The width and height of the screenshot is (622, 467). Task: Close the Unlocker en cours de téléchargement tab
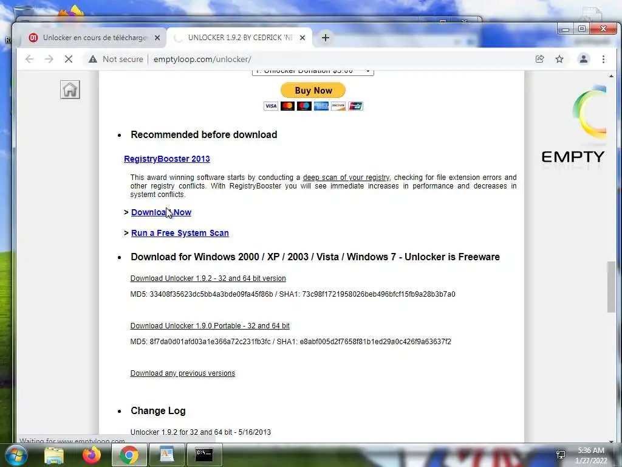click(x=157, y=38)
